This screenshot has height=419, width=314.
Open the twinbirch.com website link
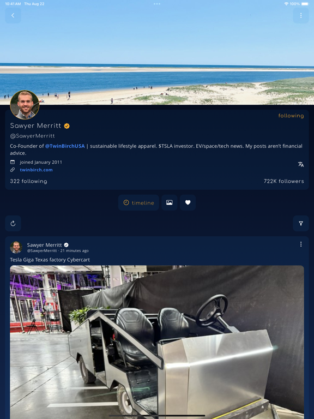click(36, 170)
